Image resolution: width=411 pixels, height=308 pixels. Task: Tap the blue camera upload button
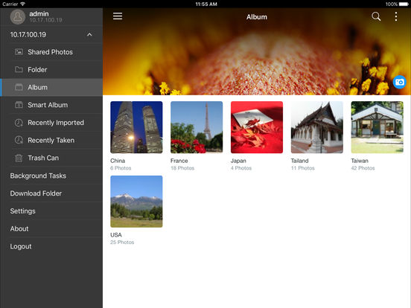click(x=400, y=83)
